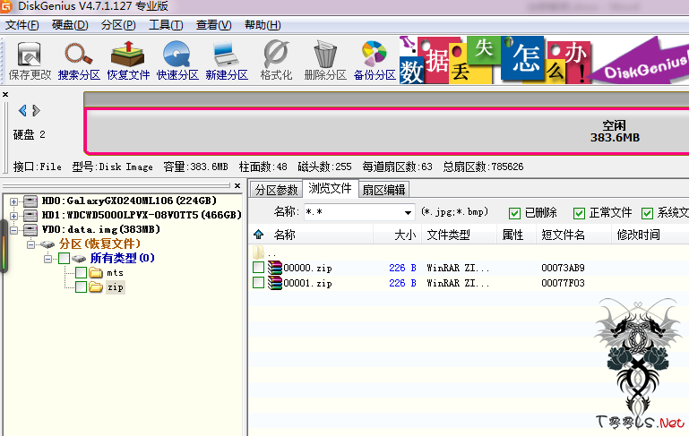Click the (*.jpg;*.bmp) filter hint text
This screenshot has height=436, width=689.
[454, 212]
